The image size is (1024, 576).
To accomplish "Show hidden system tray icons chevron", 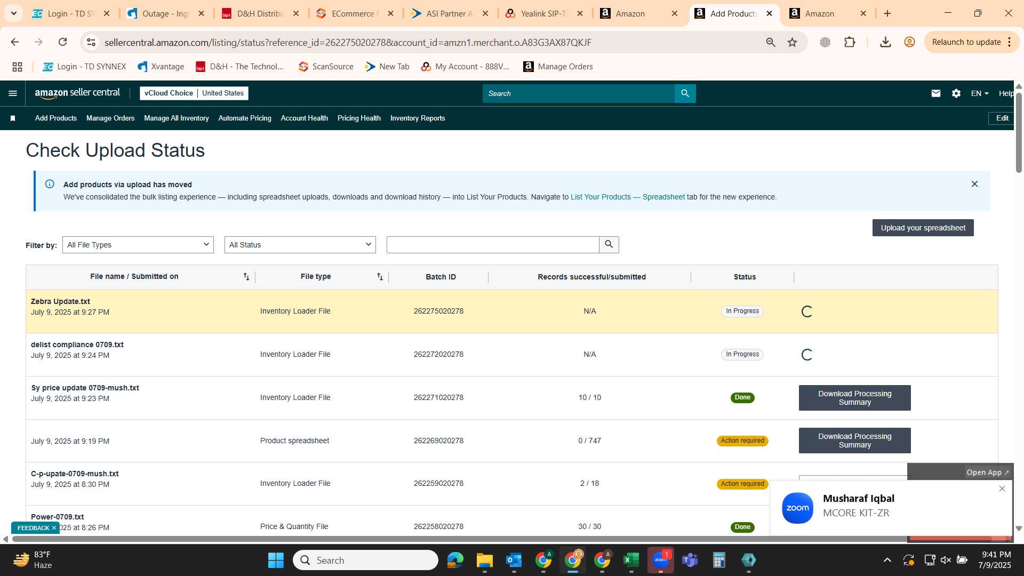I will pos(887,560).
